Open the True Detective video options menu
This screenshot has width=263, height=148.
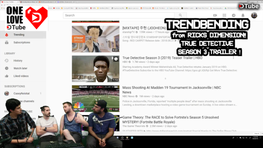point(233,58)
